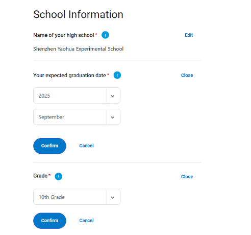Open the September month dropdown

[77, 117]
